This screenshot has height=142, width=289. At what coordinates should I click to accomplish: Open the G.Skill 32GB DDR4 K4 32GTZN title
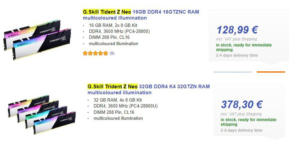(x=149, y=87)
